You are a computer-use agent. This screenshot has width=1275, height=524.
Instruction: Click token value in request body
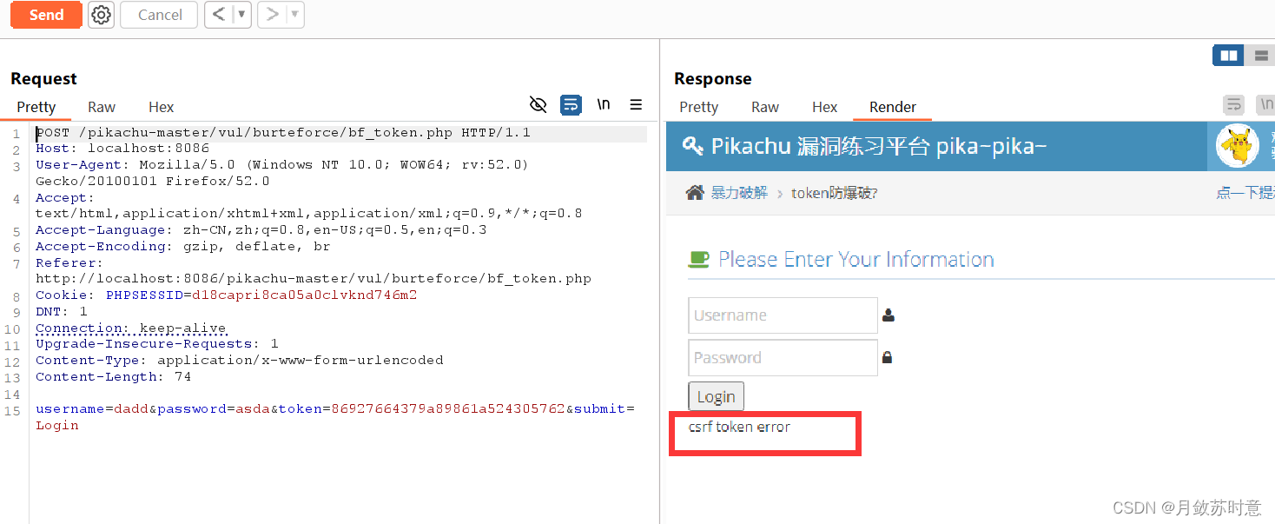pos(447,408)
